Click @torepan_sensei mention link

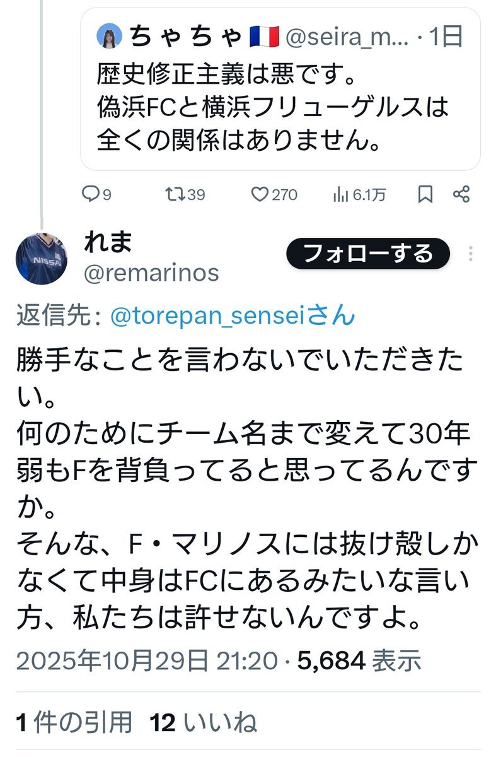(x=232, y=316)
